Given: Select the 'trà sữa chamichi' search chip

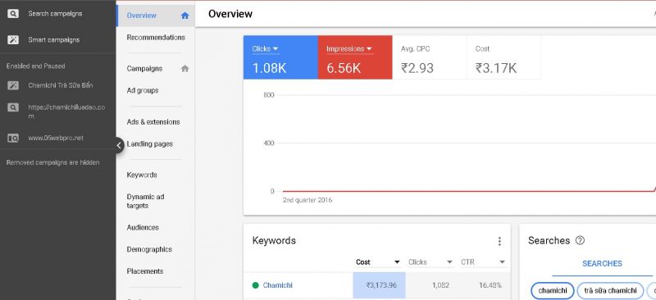Looking at the screenshot, I should tap(610, 290).
